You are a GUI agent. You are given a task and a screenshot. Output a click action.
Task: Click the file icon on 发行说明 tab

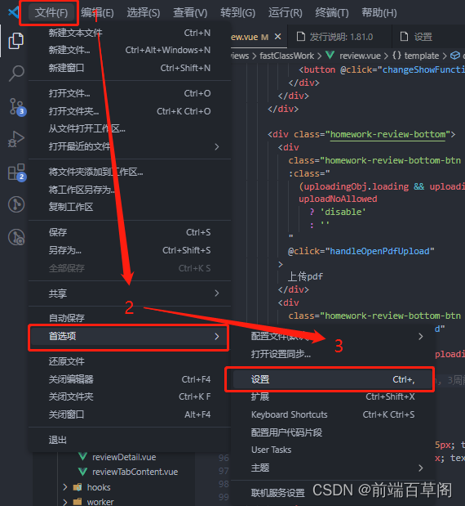(301, 37)
